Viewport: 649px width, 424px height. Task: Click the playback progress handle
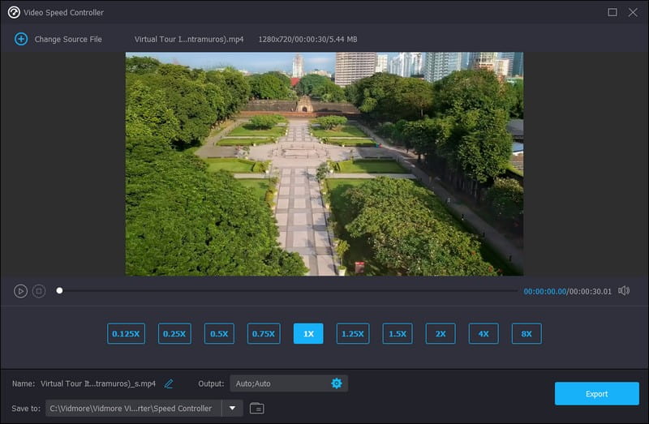(59, 291)
